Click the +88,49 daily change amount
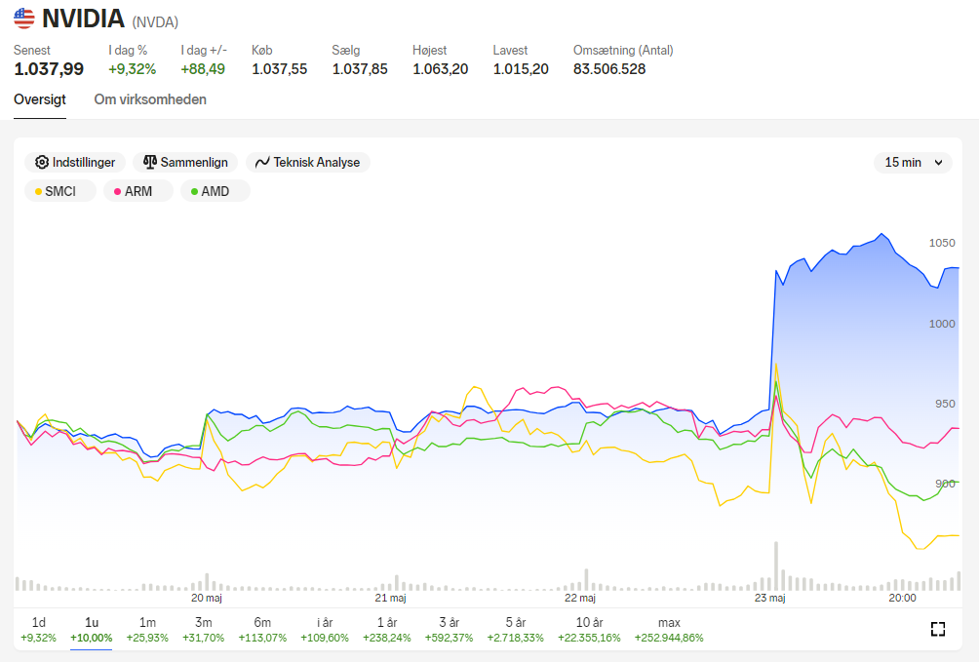 pos(203,69)
